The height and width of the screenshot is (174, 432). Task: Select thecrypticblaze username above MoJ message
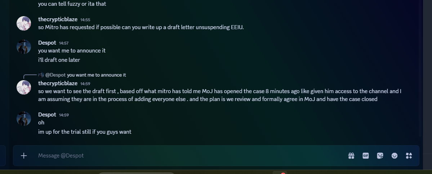point(58,83)
